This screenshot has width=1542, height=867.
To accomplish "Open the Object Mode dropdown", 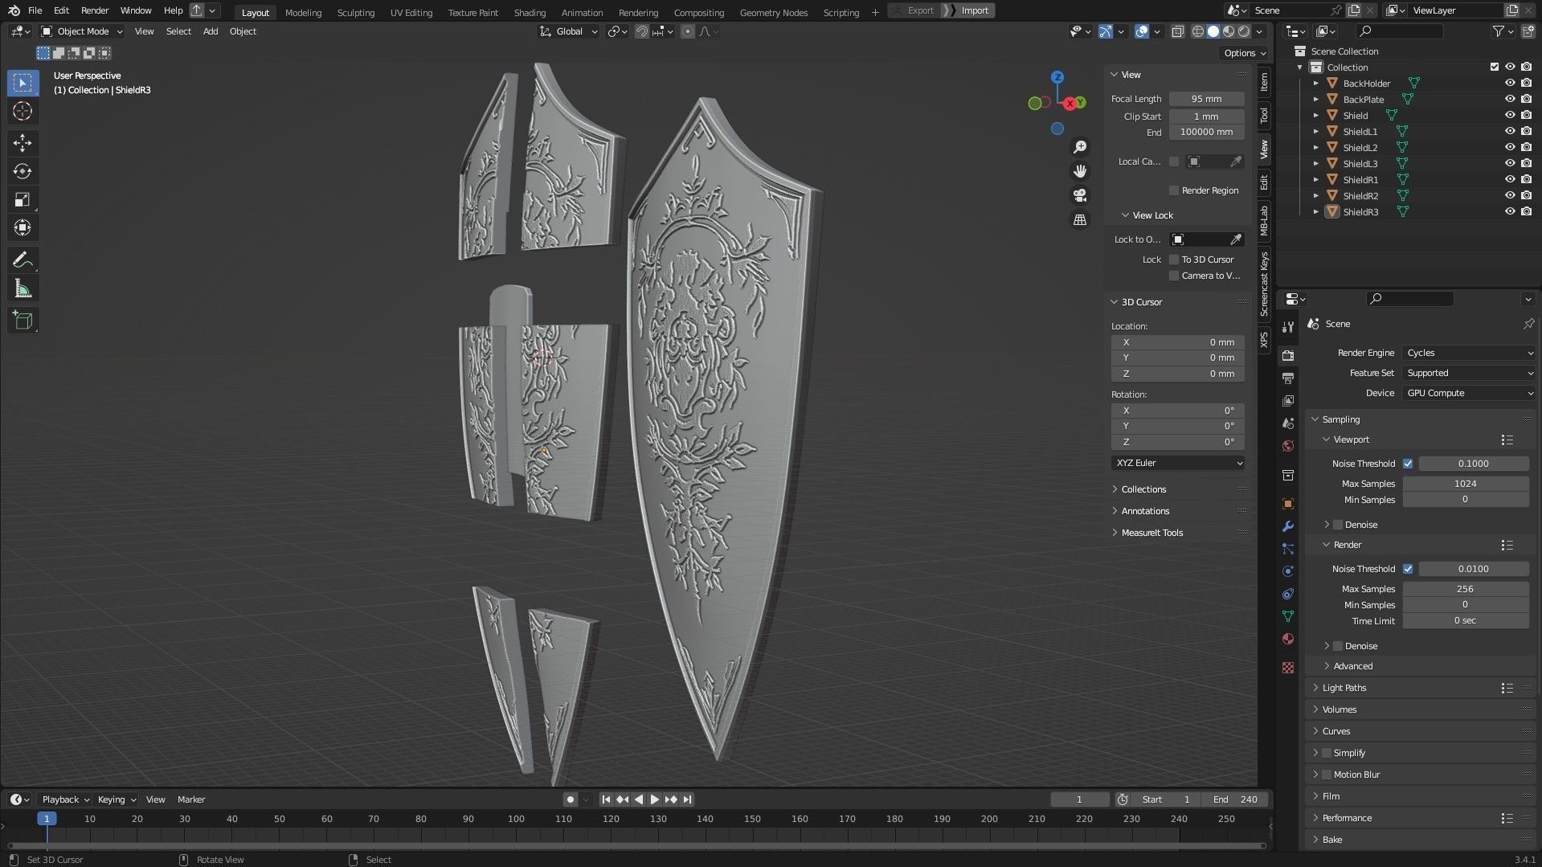I will (81, 31).
